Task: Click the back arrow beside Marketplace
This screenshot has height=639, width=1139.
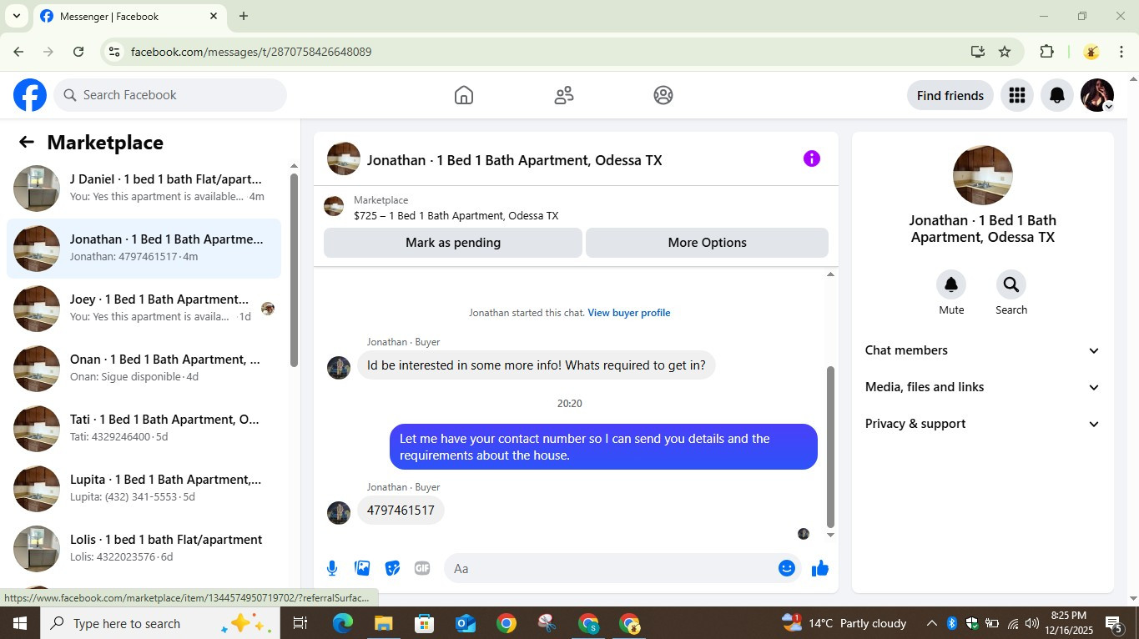Action: (26, 142)
